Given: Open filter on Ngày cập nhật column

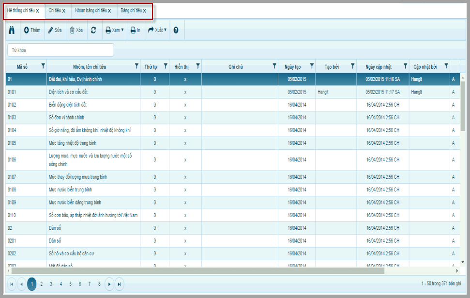Looking at the screenshot, I should click(x=405, y=66).
